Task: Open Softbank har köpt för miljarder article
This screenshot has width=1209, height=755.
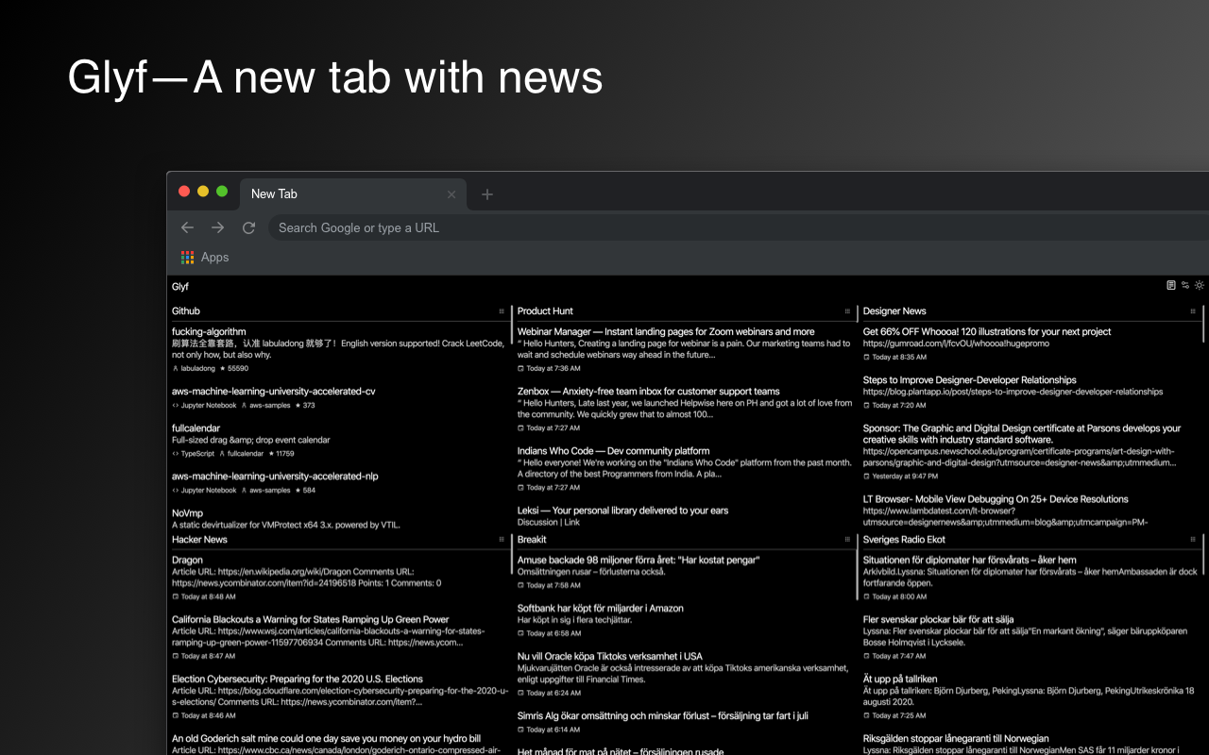Action: click(x=601, y=608)
